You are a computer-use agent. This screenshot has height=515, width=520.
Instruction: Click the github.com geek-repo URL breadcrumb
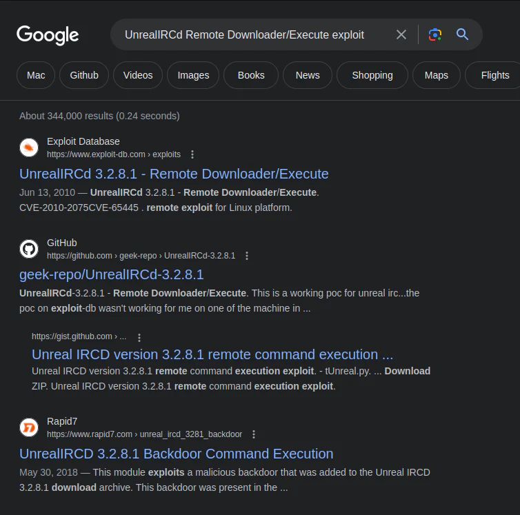tap(141, 256)
